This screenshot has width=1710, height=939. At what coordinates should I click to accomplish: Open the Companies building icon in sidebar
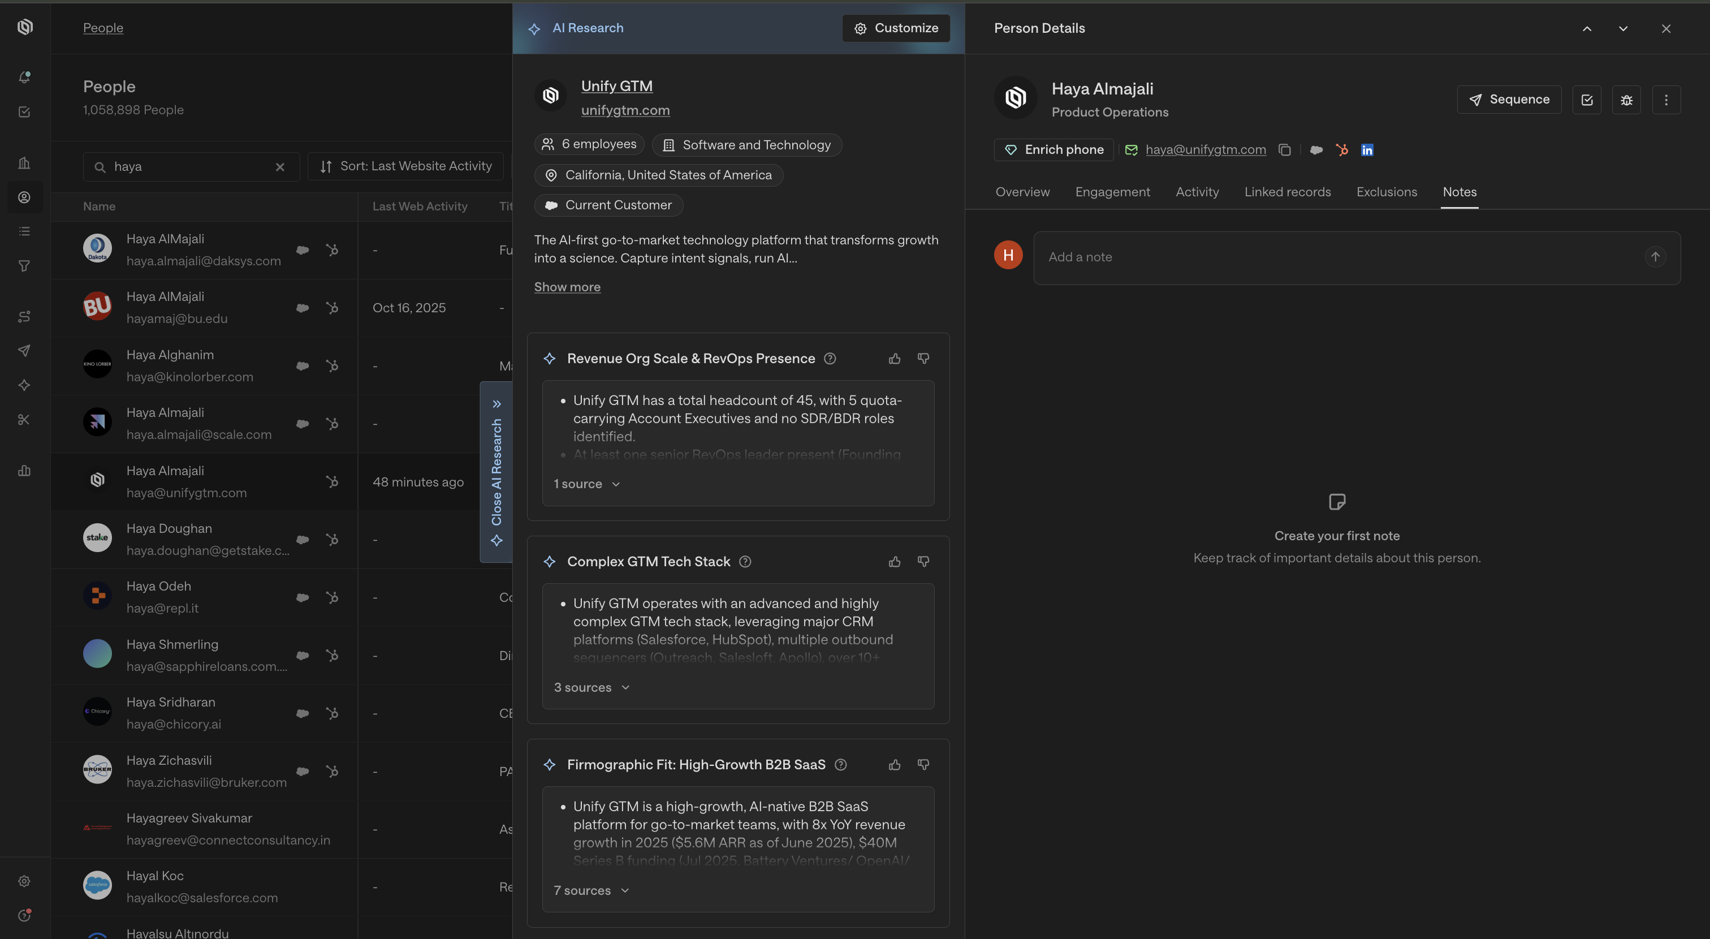(x=24, y=163)
